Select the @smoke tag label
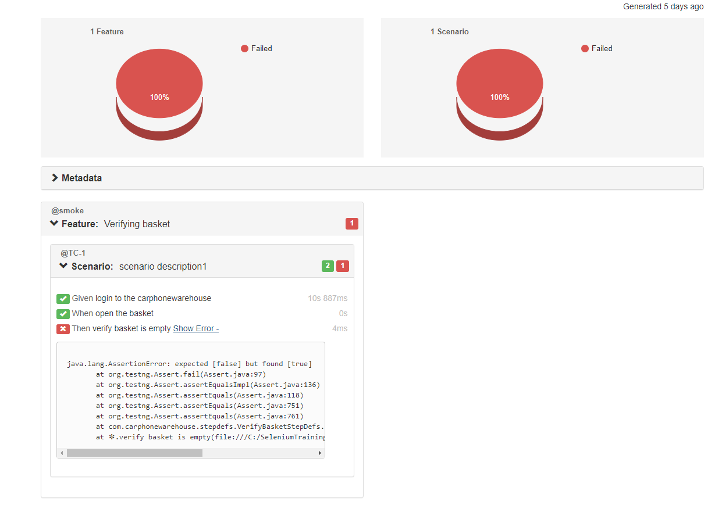 tap(67, 211)
